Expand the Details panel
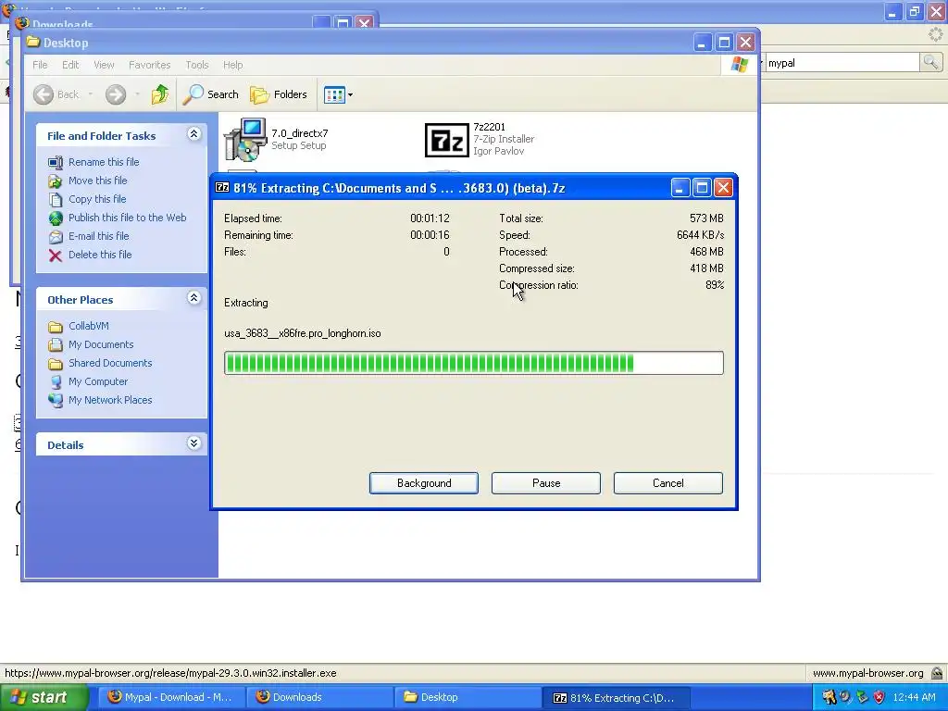This screenshot has width=948, height=711. coord(193,443)
